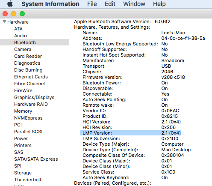
Task: Select Diagnostics in the sidebar
Action: 27,63
